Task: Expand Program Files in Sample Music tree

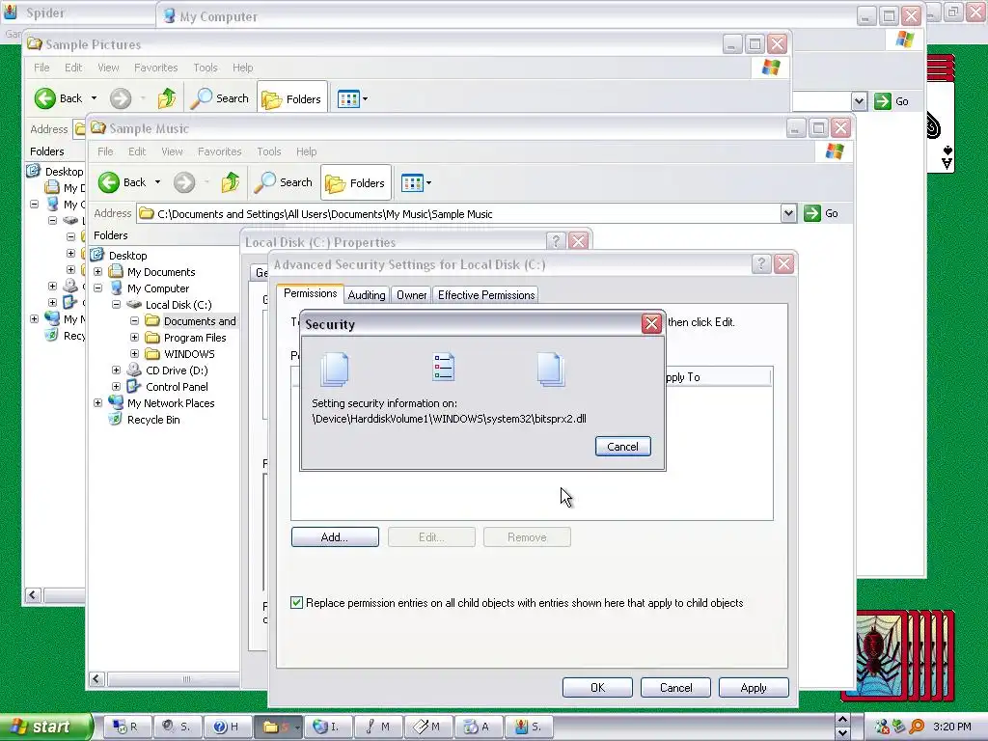Action: click(135, 338)
